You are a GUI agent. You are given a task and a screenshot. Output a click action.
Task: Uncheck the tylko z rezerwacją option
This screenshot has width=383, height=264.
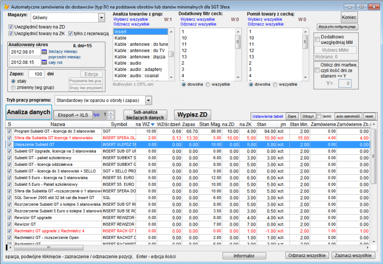[70, 34]
